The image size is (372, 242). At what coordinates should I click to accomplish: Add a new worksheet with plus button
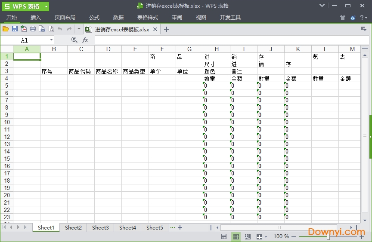(x=180, y=228)
